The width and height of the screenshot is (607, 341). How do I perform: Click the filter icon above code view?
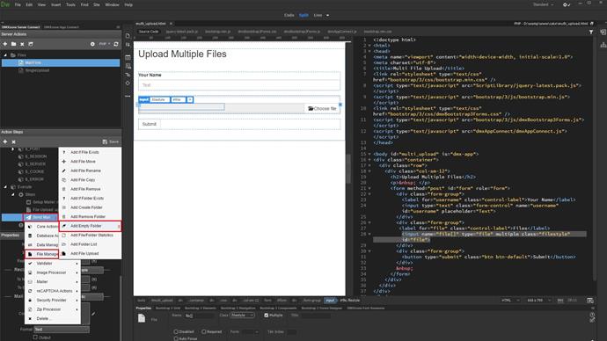[x=591, y=33]
